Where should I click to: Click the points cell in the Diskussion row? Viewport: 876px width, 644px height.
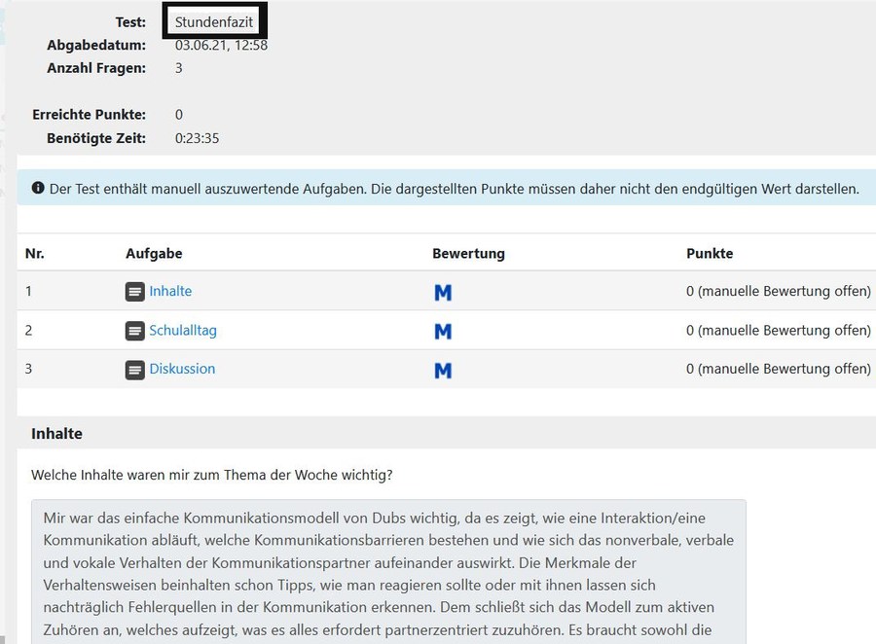coord(779,369)
